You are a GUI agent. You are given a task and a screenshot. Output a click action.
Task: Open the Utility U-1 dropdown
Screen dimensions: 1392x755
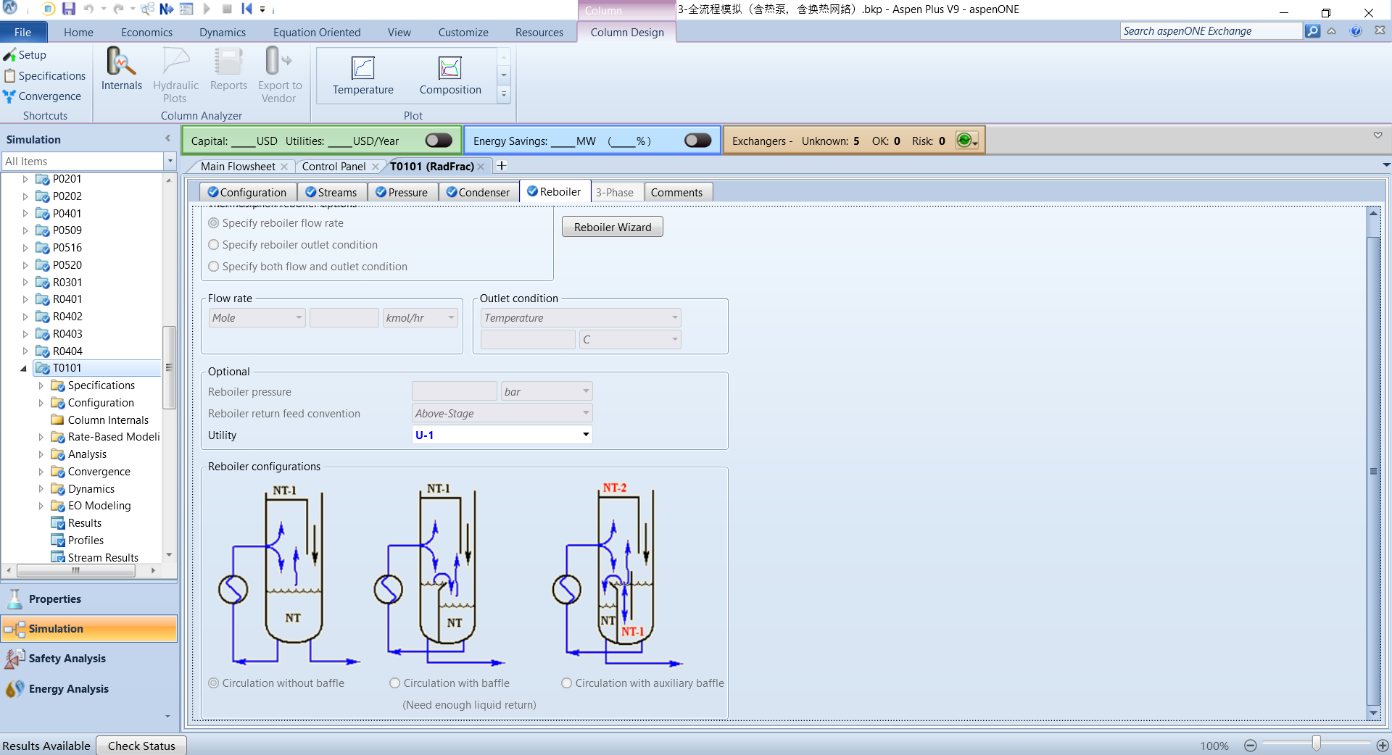pos(585,435)
